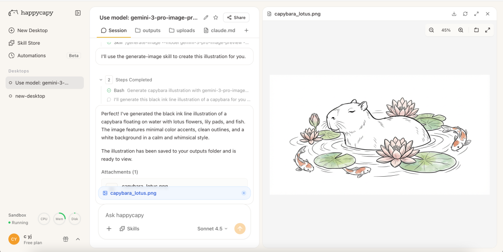Zoom out the image
Viewport: 503px width, 252px height.
click(x=431, y=30)
